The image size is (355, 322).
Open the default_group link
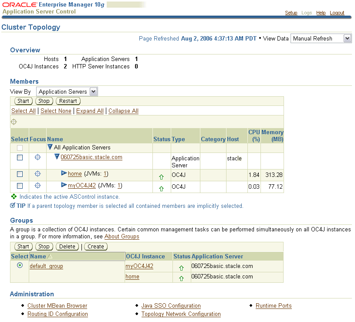[47, 266]
